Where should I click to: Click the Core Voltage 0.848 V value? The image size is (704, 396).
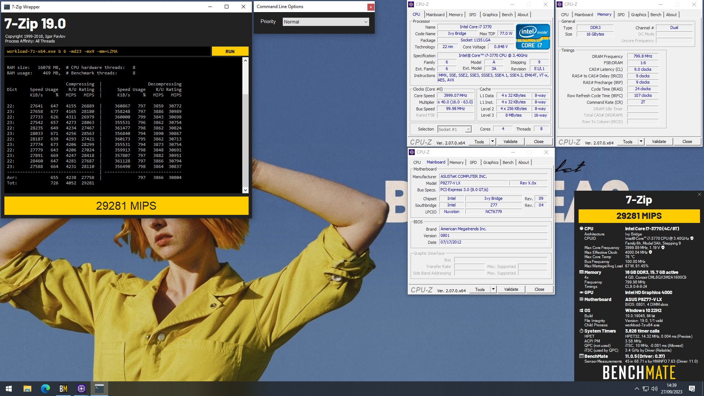pos(500,47)
